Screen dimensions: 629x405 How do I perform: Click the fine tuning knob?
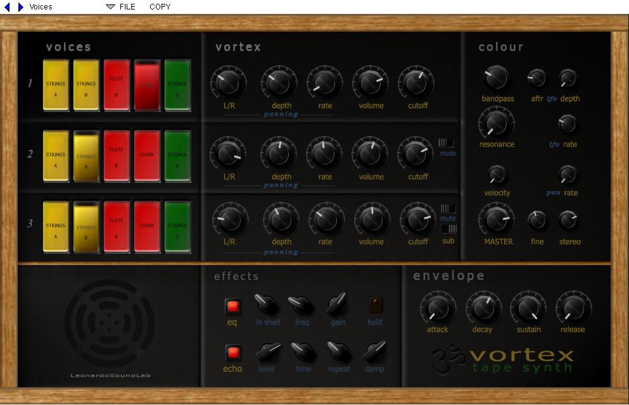click(x=537, y=220)
